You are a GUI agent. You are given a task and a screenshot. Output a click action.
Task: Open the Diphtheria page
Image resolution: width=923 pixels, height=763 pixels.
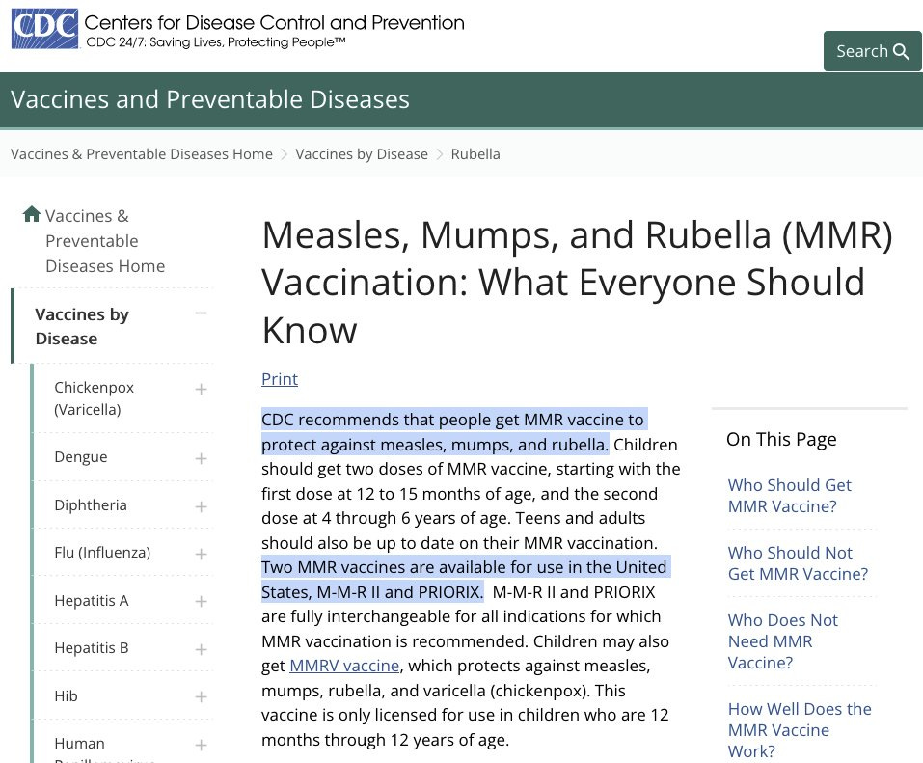[x=91, y=505]
